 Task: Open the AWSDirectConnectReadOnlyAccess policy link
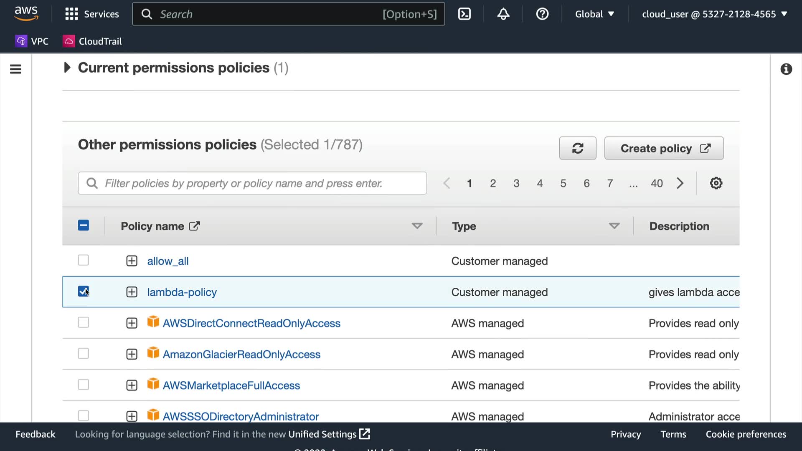point(251,323)
